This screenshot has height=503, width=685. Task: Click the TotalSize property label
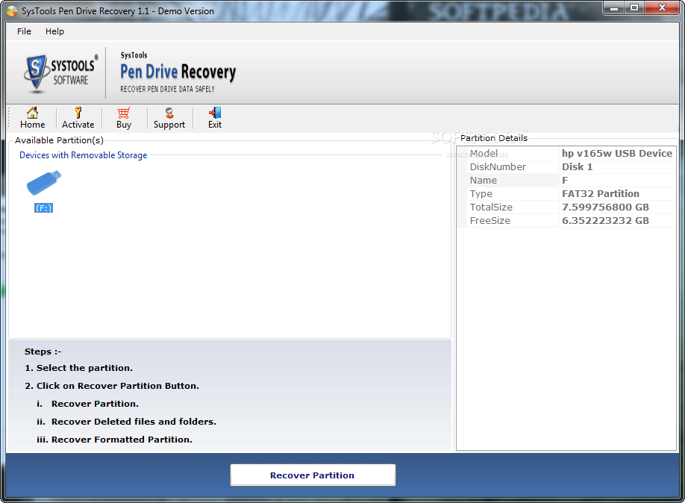491,207
